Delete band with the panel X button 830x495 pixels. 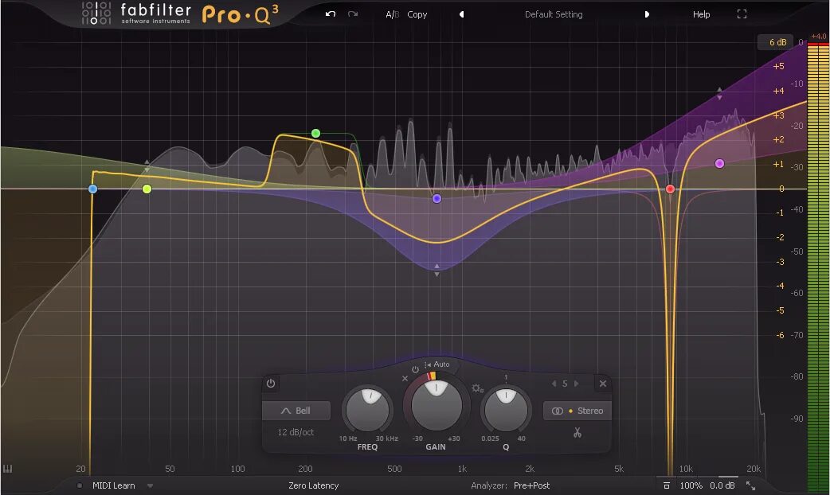(x=603, y=384)
